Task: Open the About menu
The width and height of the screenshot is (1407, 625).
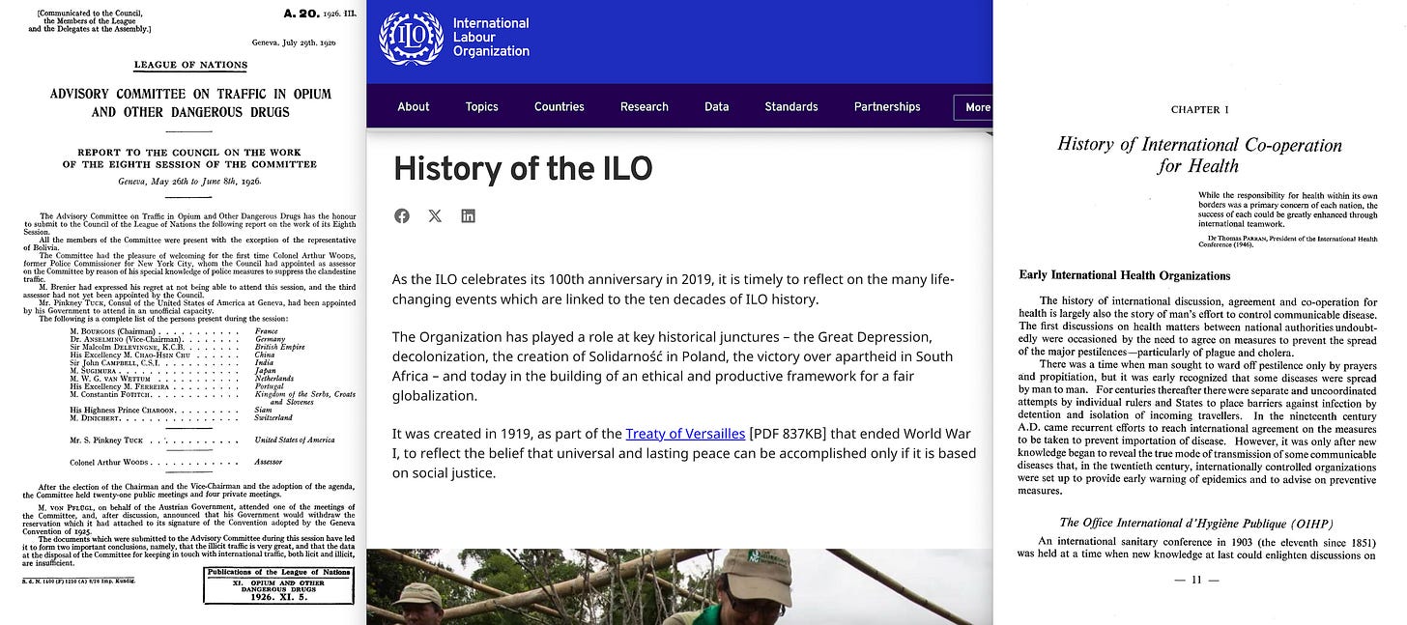Action: [x=414, y=106]
